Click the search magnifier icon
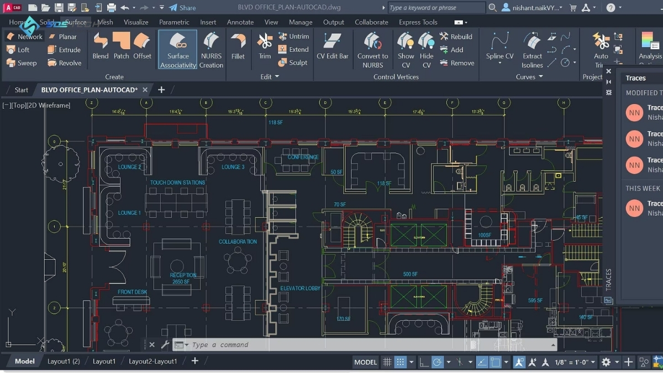 pos(493,8)
